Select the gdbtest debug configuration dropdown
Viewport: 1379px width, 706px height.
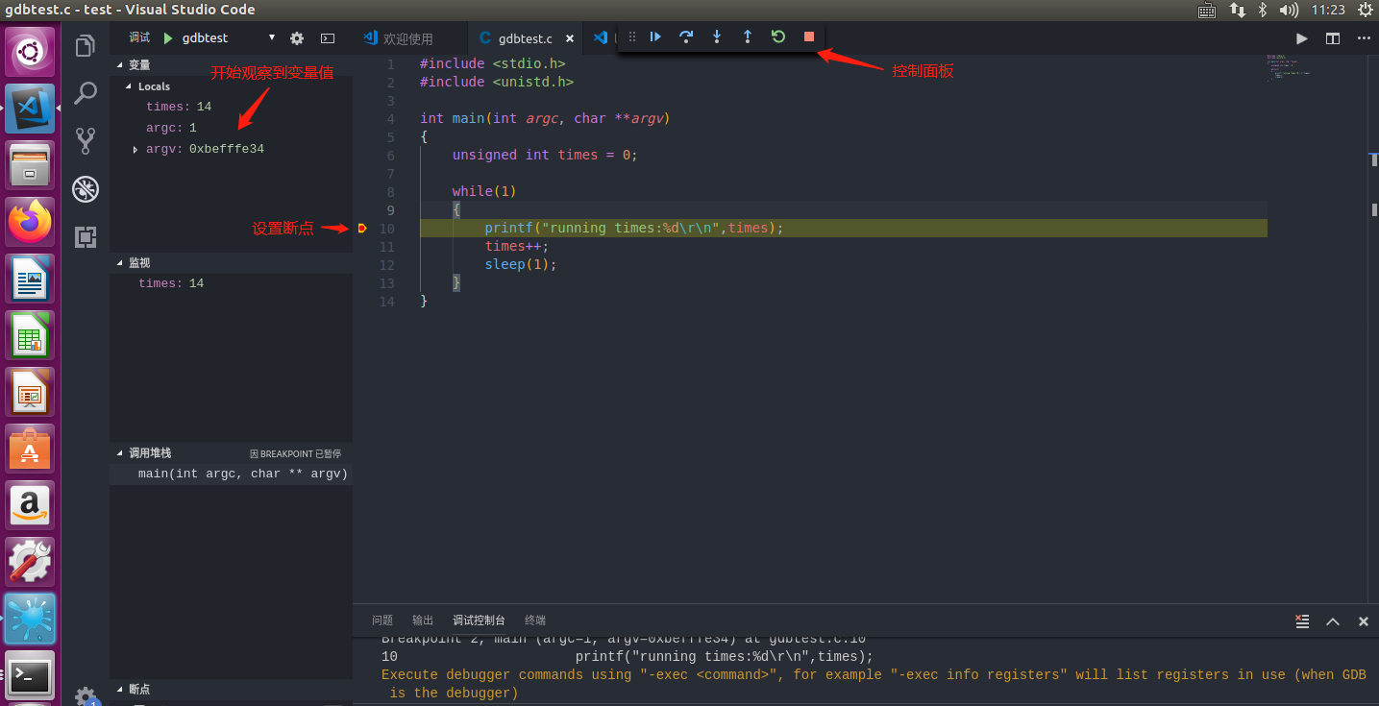[229, 38]
